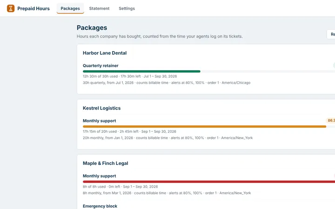Screen dimensions: 335x209
Task: Open the Packages tab
Action: (70, 8)
